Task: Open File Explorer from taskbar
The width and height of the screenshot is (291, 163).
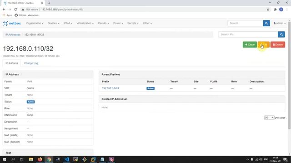Action: pyautogui.click(x=31, y=159)
